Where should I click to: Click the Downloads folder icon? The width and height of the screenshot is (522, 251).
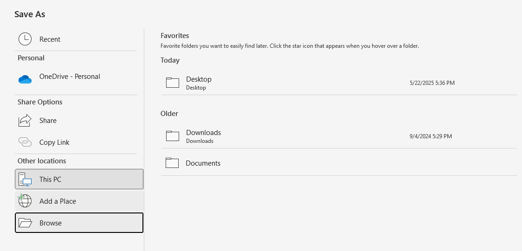click(x=173, y=136)
